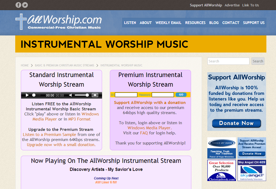The height and width of the screenshot is (189, 276).
Task: Click Support AllWorship with a donation link
Action: 150,103
